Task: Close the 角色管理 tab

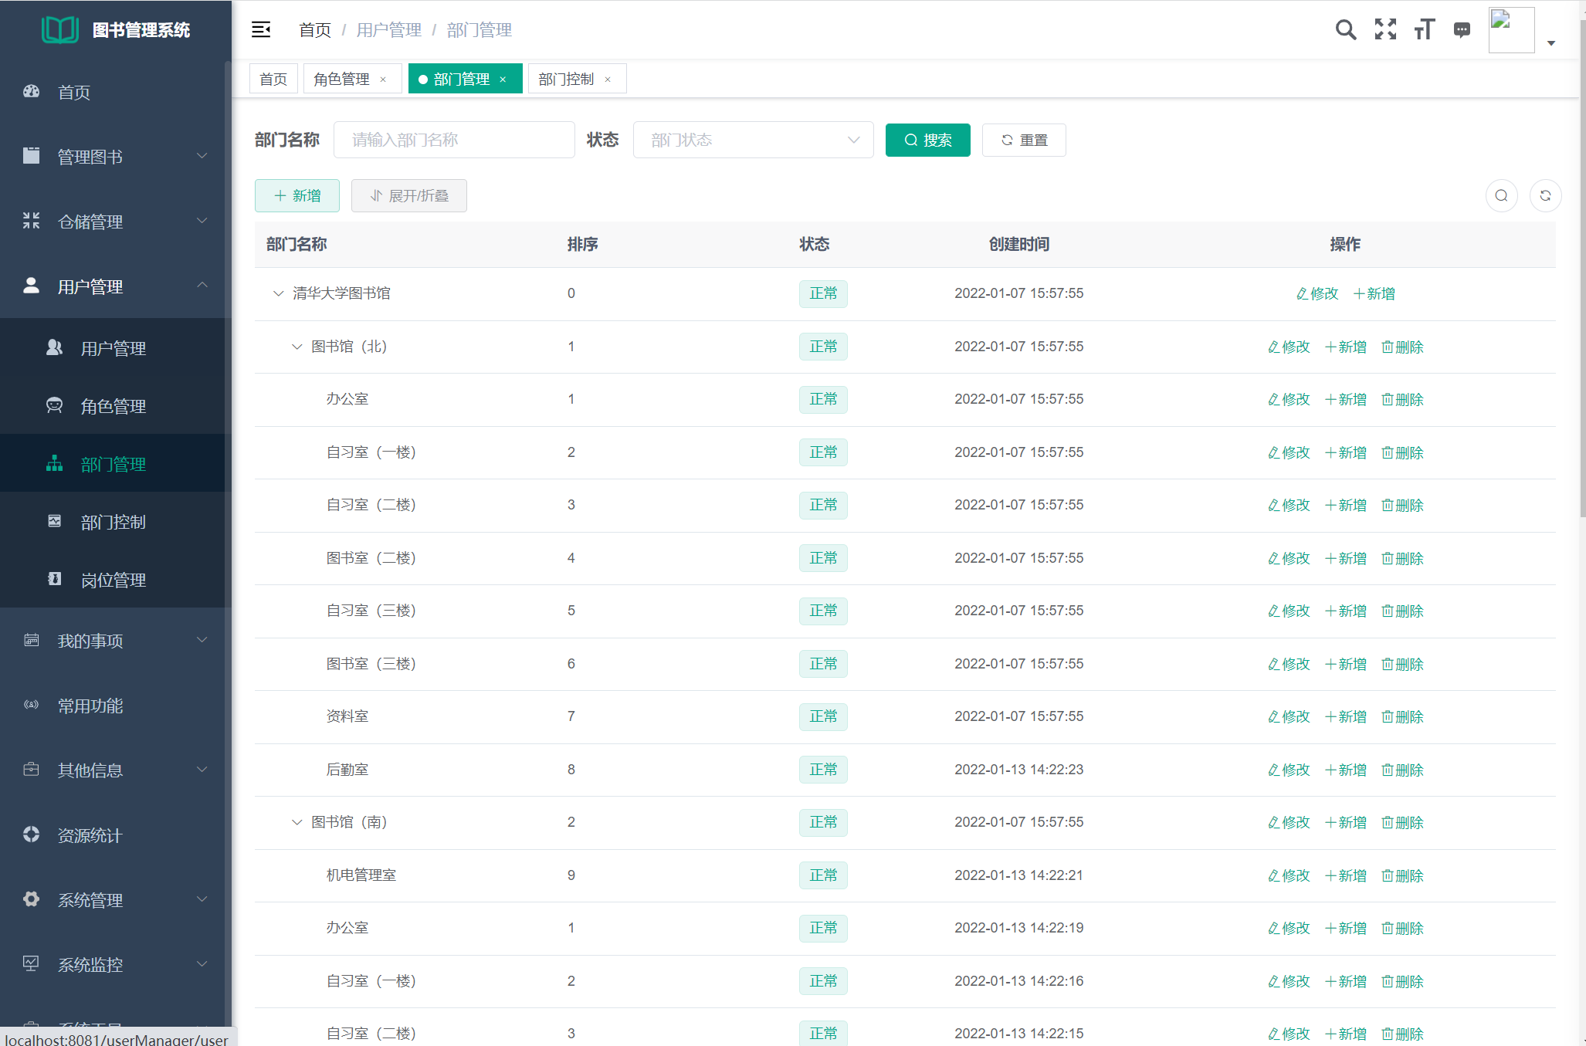Action: coord(383,80)
